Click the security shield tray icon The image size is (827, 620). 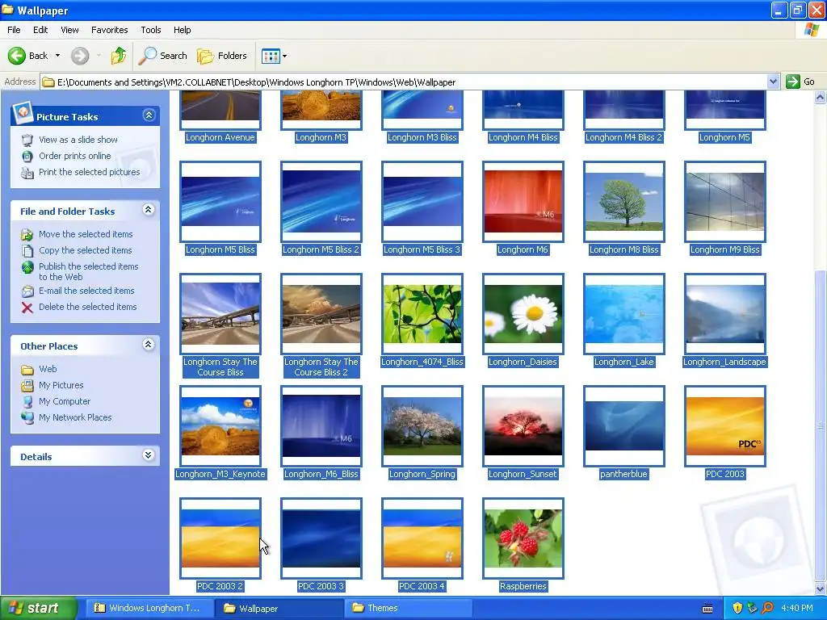(737, 609)
